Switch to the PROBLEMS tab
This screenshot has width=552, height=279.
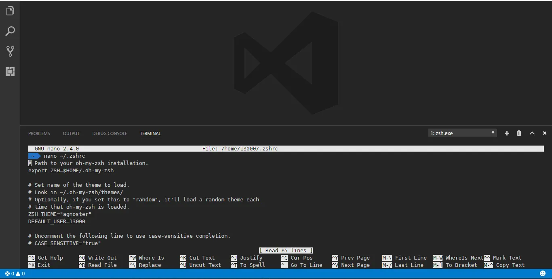tap(39, 133)
